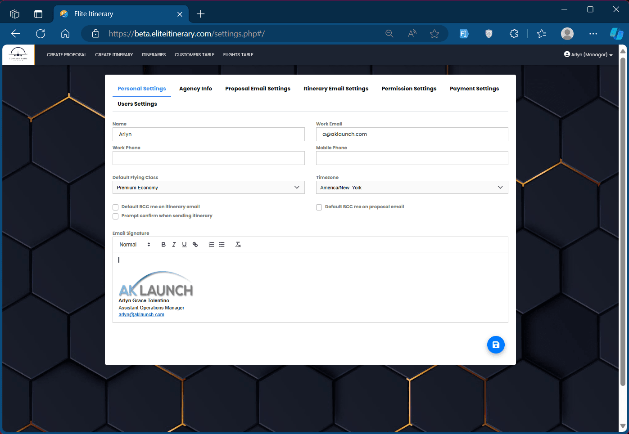Toggle bold formatting in signature editor
This screenshot has width=629, height=434.
(x=163, y=245)
